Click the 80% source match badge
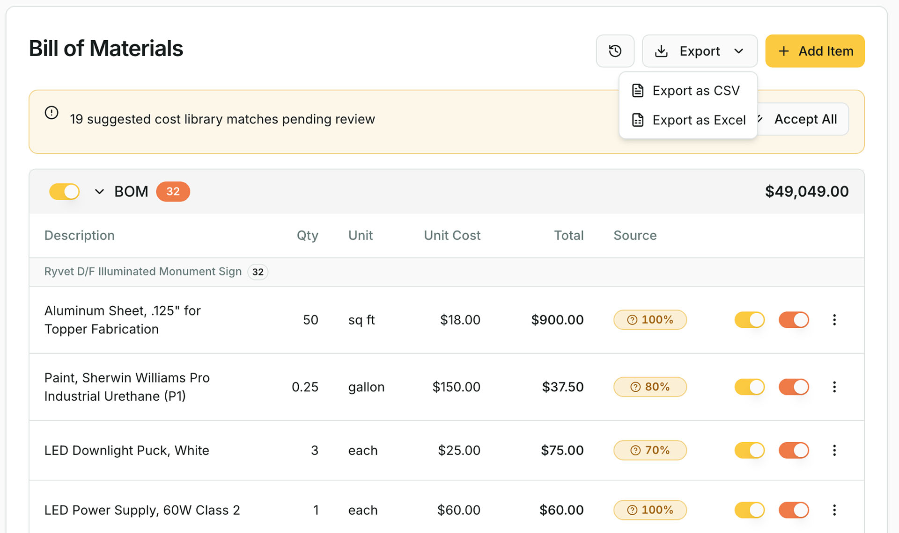Screen dimensions: 899x533 tap(650, 387)
